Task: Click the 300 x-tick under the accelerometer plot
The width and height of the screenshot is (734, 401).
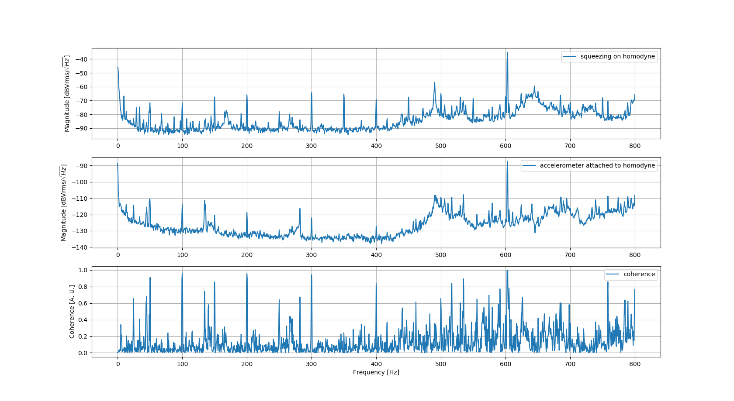Action: 312,255
